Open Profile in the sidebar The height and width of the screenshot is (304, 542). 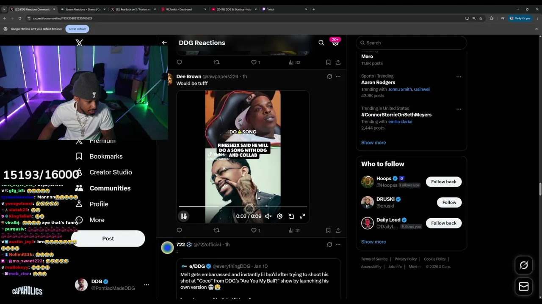click(92, 204)
